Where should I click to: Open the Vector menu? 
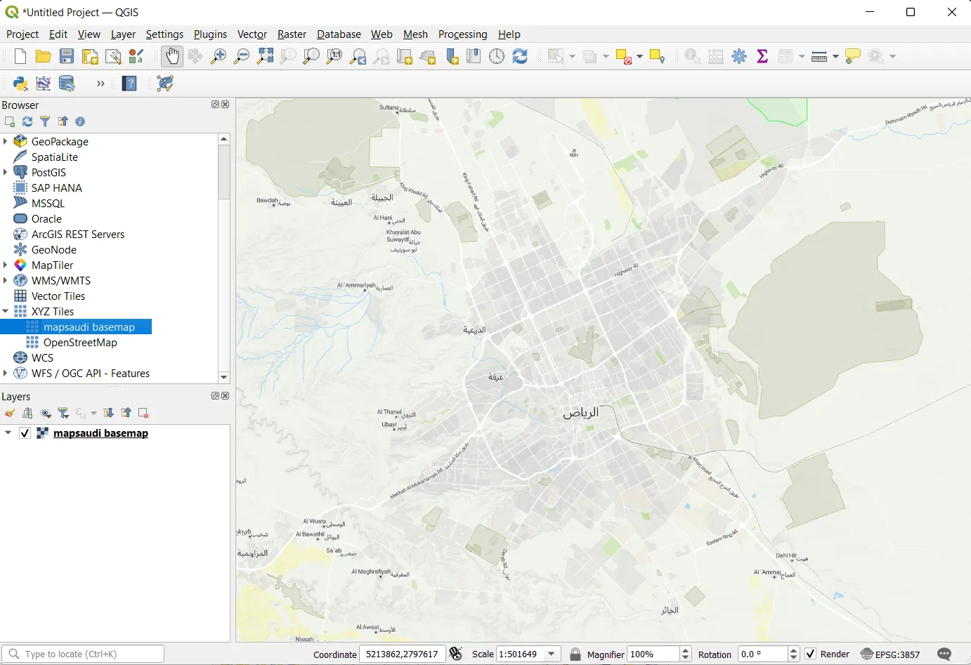coord(252,34)
